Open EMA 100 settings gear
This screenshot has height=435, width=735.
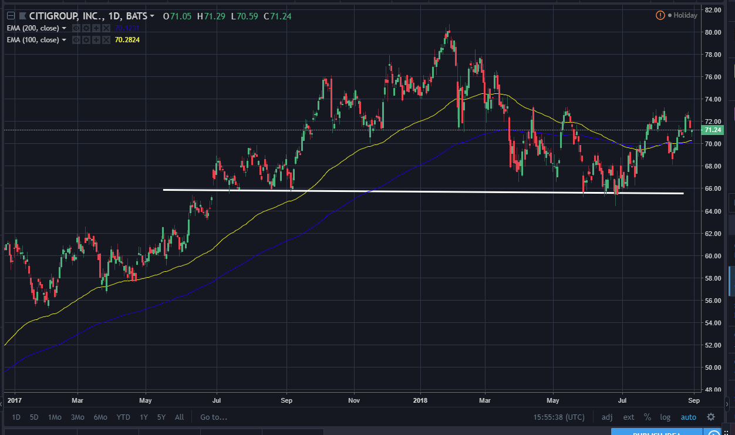86,40
